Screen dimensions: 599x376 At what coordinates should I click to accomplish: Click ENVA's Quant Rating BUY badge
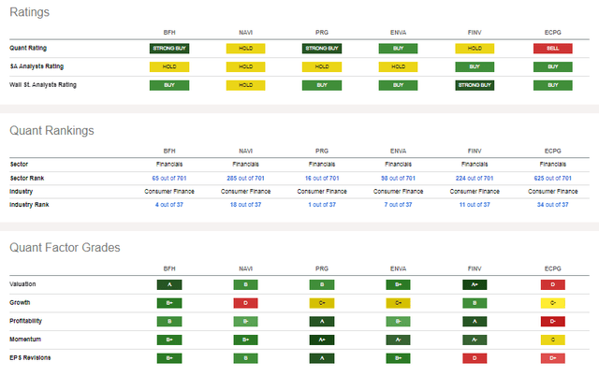398,49
